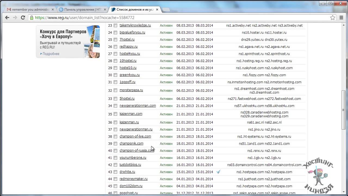Tick the checkbox for bigvalueforyou.ru

tap(115, 32)
